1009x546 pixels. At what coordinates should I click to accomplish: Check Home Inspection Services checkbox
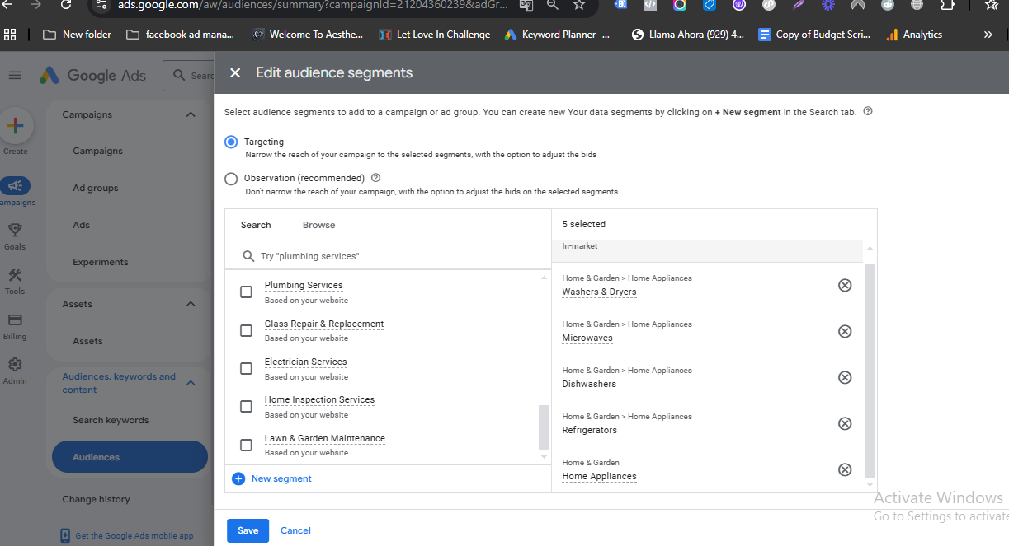(246, 406)
